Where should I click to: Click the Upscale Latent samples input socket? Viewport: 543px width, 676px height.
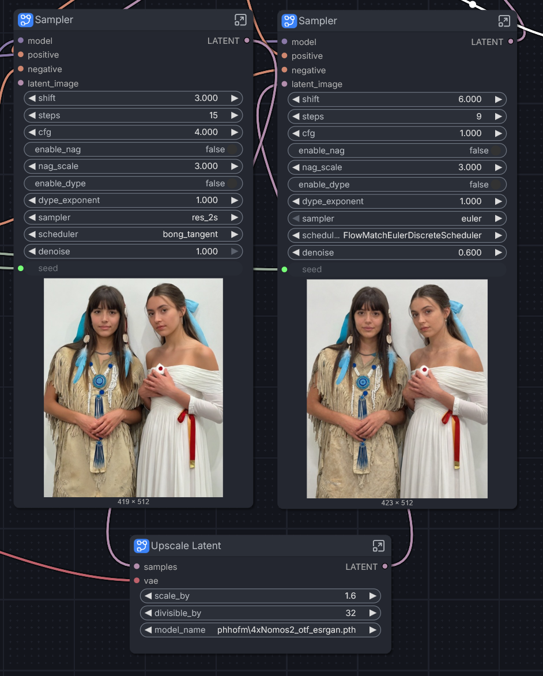click(137, 566)
